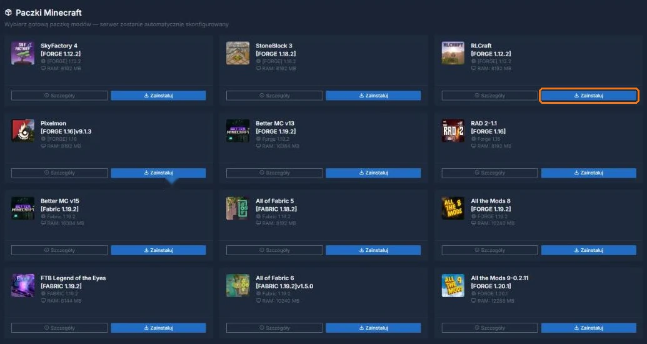Click '[FORGE 1.20.1]' under All the Mods 9
This screenshot has height=344, width=647.
coord(491,286)
